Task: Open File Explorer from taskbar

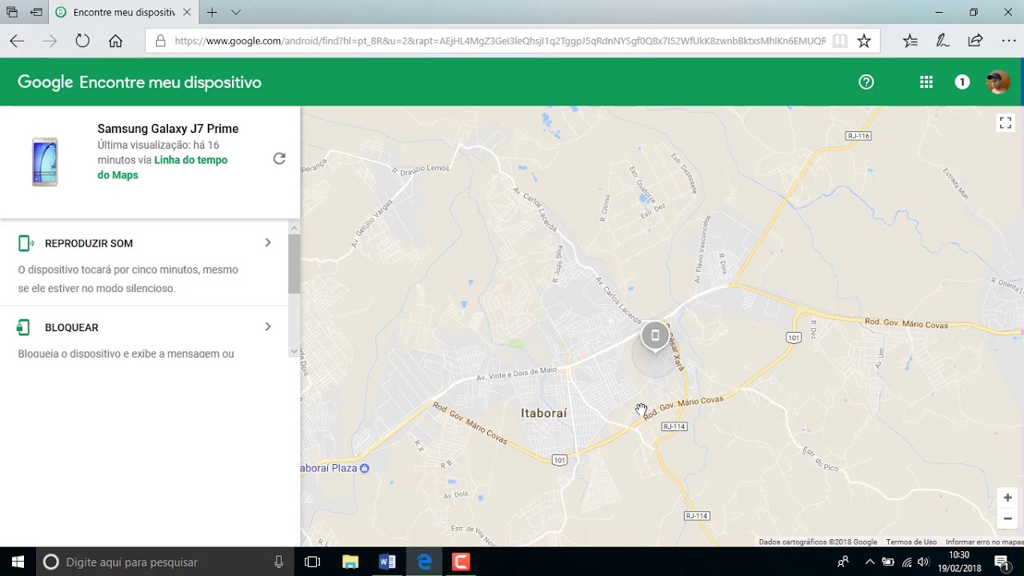Action: (350, 562)
